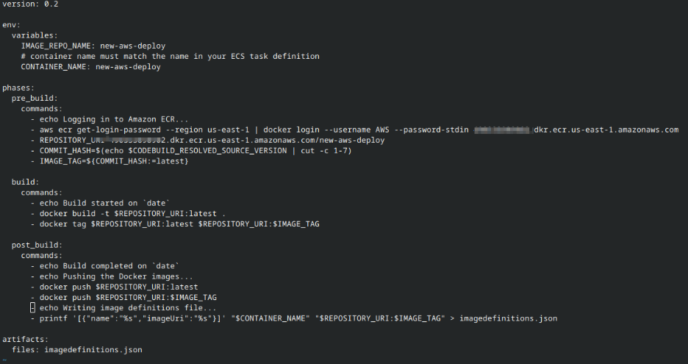Select the CONTAINER_NAME variable line
This screenshot has height=364, width=688.
(90, 67)
